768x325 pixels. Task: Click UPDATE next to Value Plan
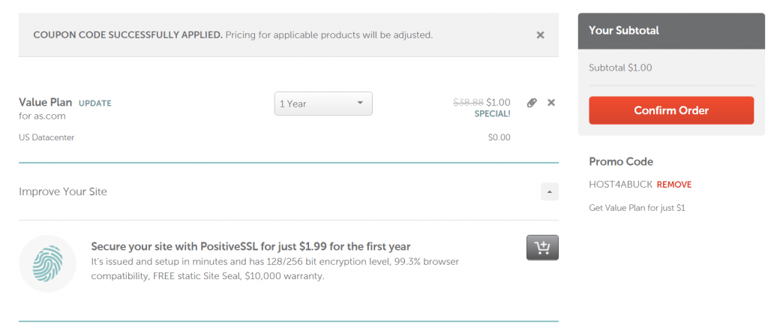point(95,104)
